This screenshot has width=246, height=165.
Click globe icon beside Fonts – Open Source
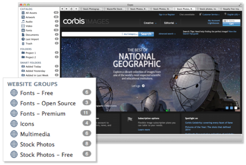click(x=14, y=103)
